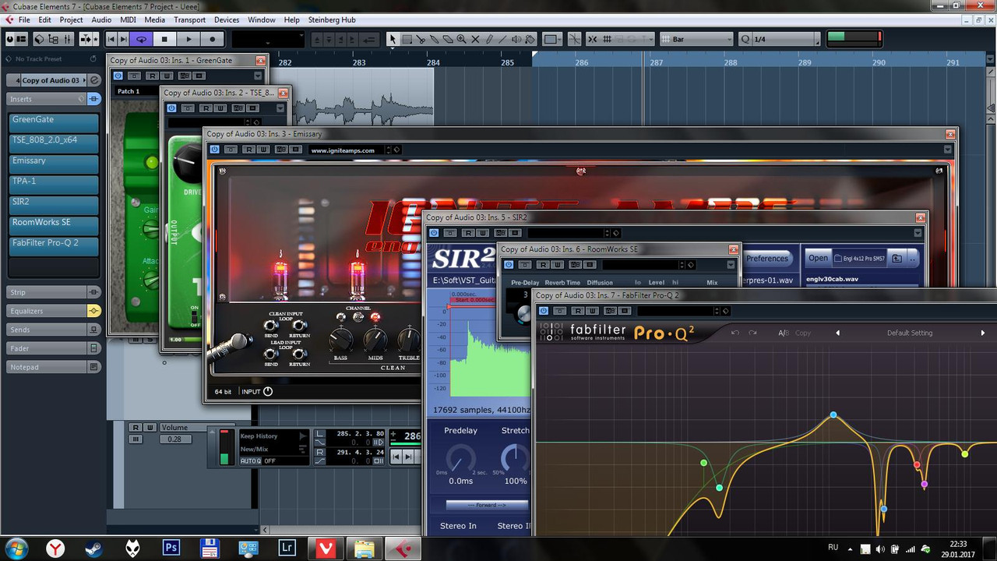
Task: Enable Read automation in GreenGate window
Action: tap(152, 76)
